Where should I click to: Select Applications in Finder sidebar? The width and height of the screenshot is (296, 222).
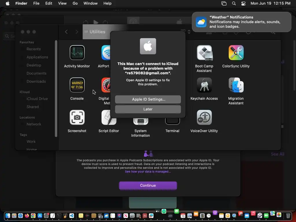click(x=37, y=57)
